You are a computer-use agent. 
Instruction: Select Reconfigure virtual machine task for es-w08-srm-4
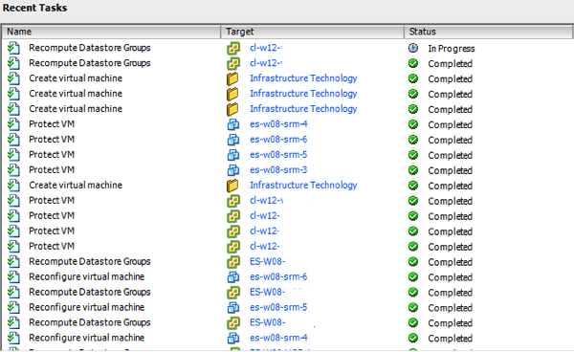[87, 338]
